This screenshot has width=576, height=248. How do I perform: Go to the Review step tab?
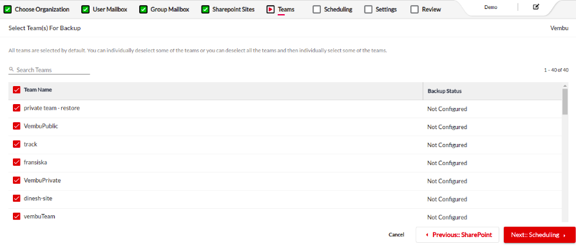tap(426, 10)
